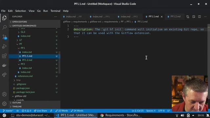This screenshot has width=210, height=118.
Task: Open the Docker view icon
Action: pos(4,65)
